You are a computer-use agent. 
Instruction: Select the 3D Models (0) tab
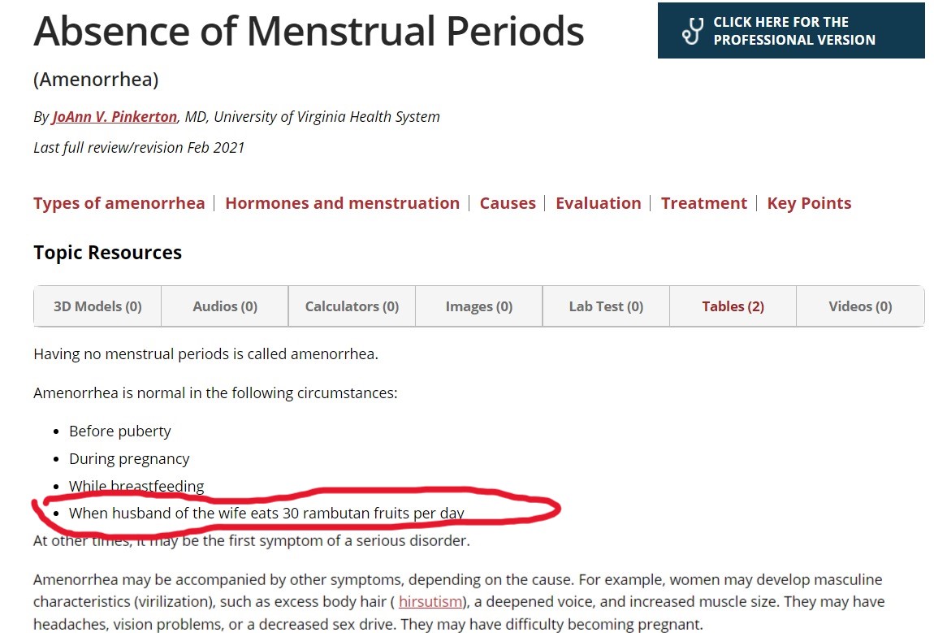(x=97, y=306)
